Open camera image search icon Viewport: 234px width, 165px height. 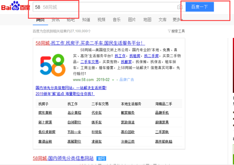point(180,7)
